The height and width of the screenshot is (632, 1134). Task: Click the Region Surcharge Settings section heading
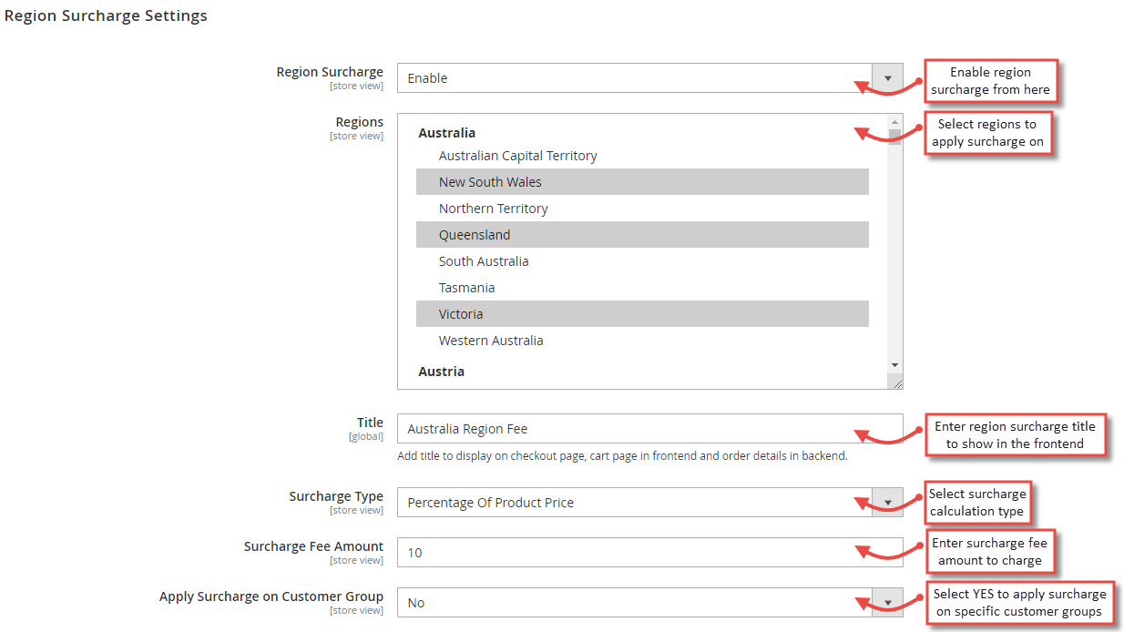[x=106, y=15]
